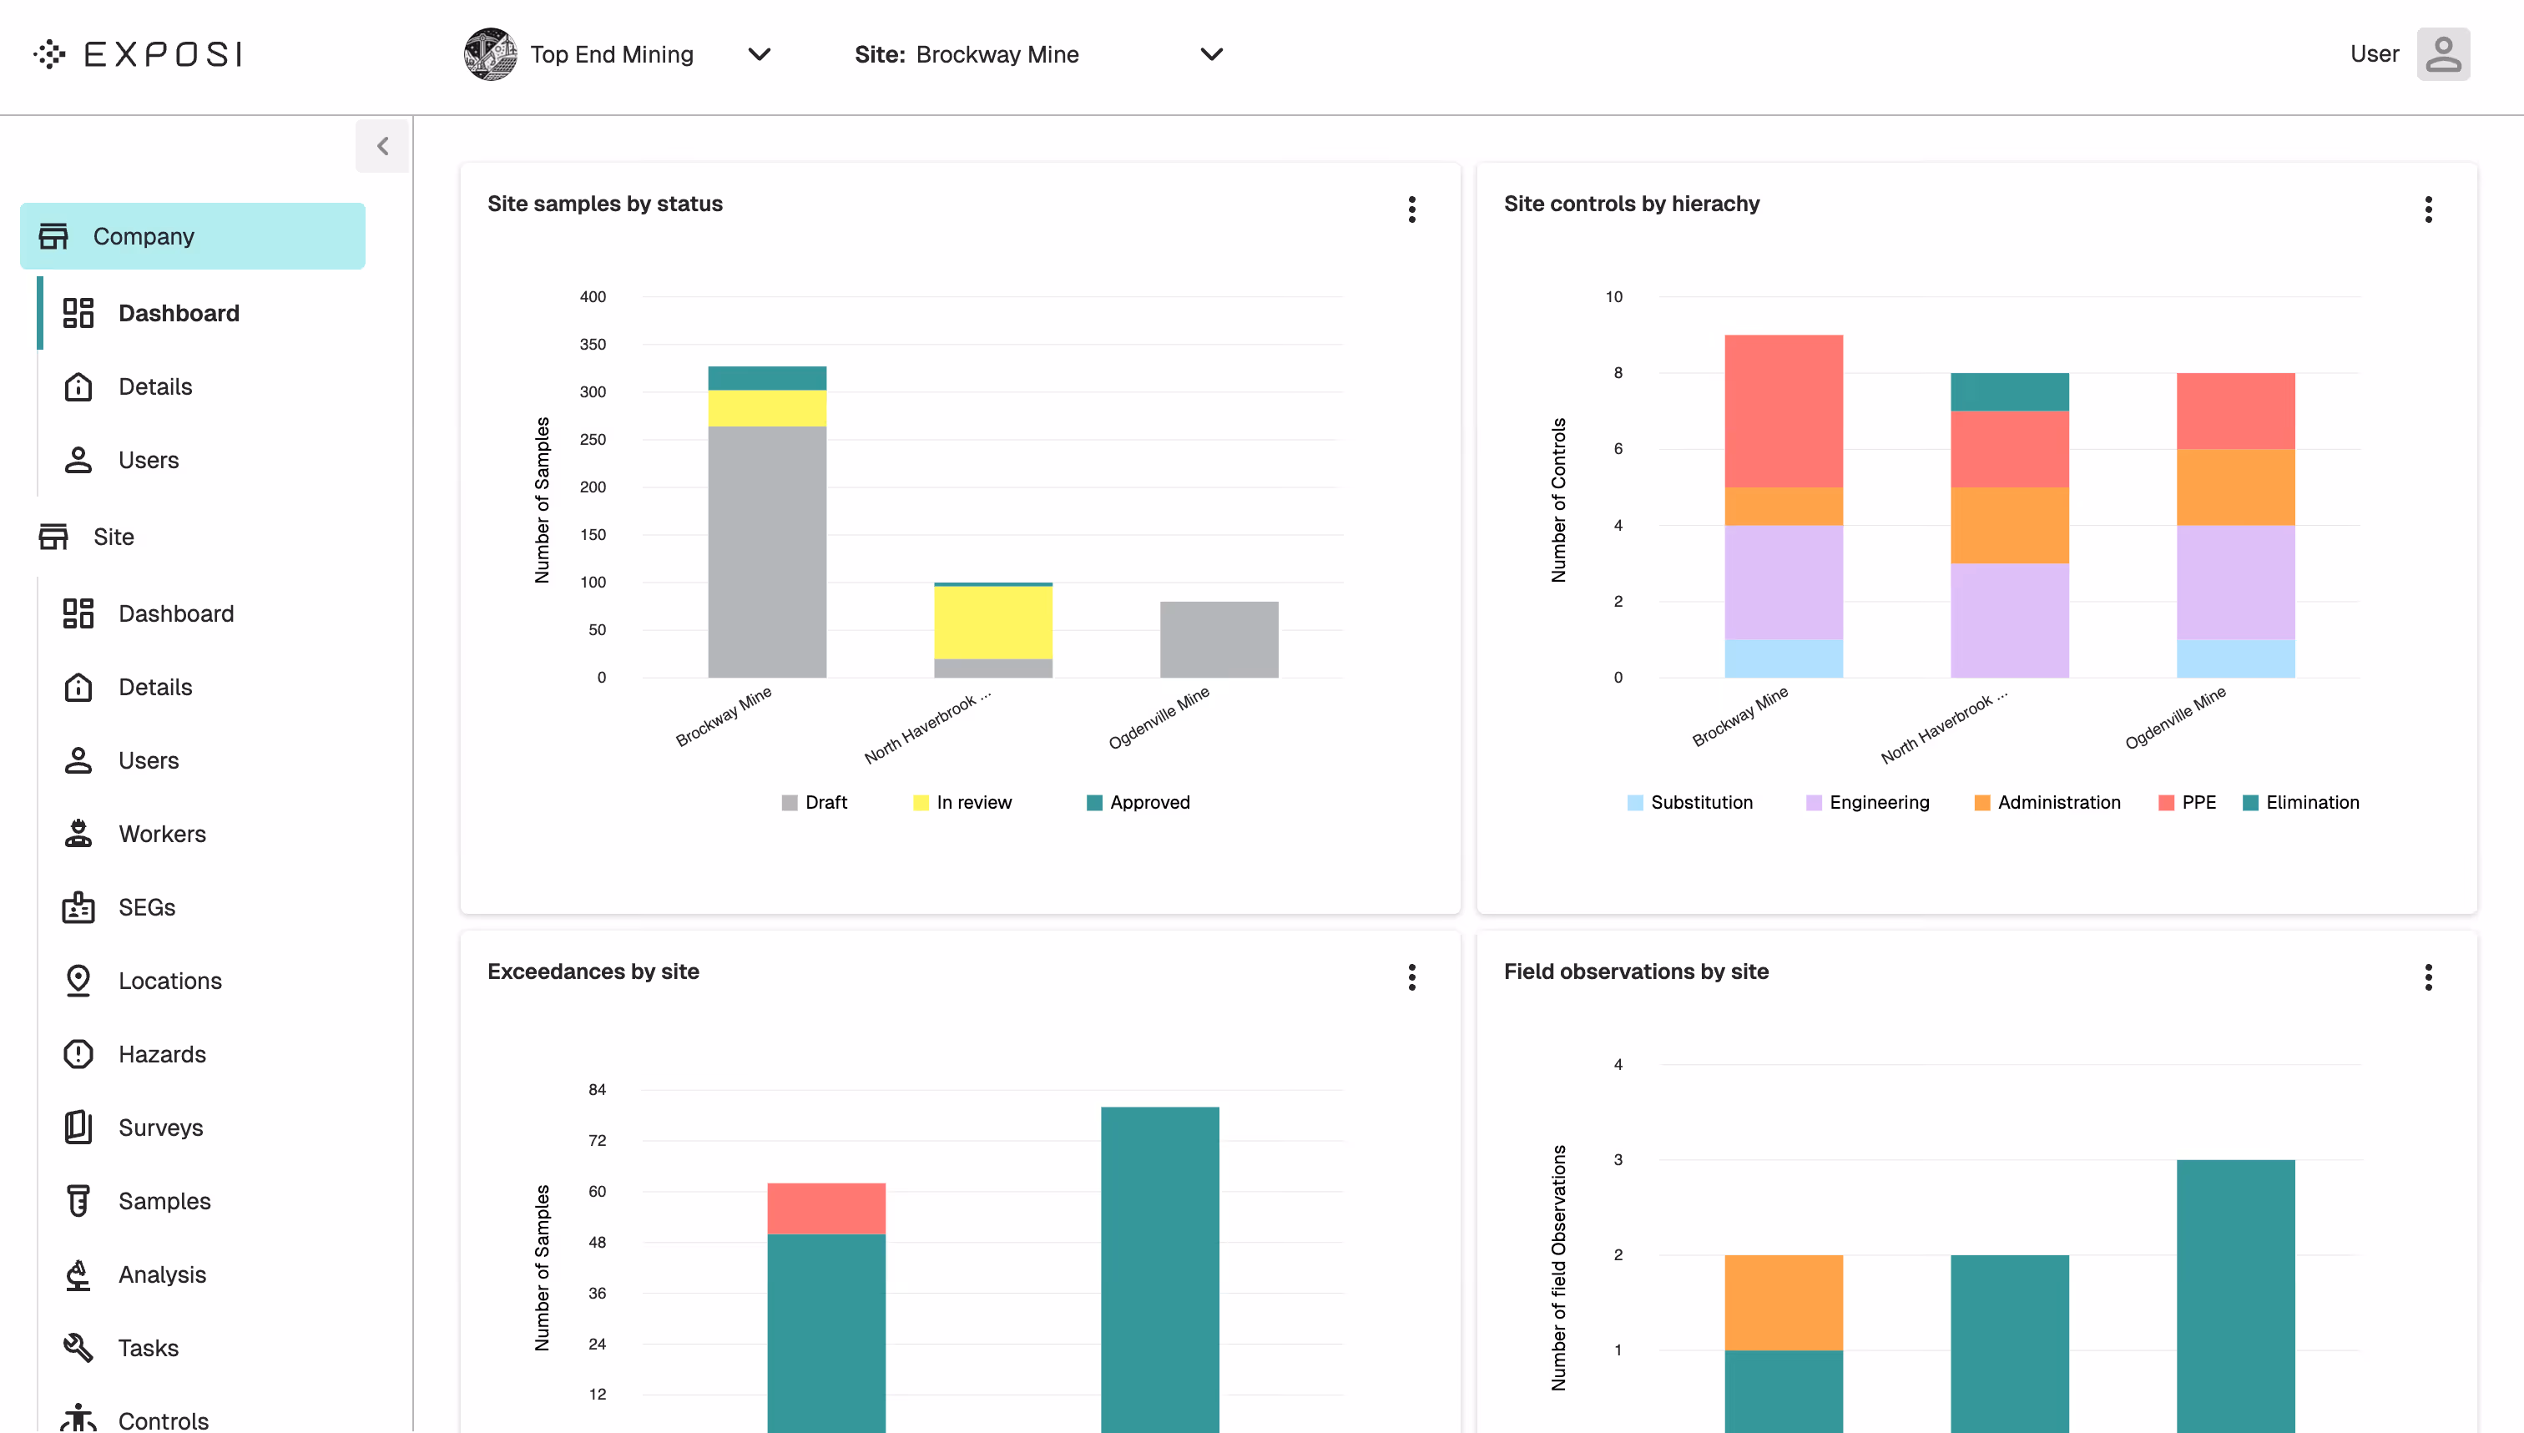
Task: Toggle the Draft series in Site samples legend
Action: [x=815, y=802]
